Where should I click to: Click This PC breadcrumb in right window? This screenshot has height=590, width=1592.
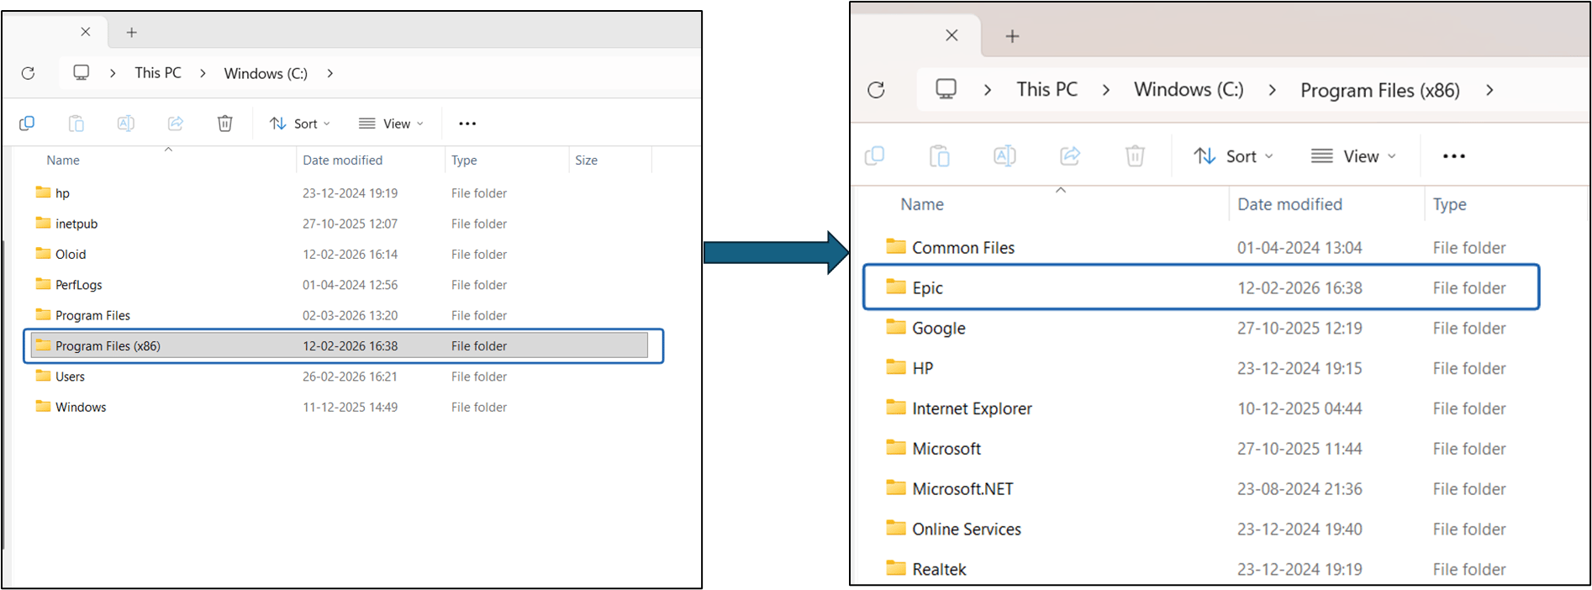pos(1046,89)
